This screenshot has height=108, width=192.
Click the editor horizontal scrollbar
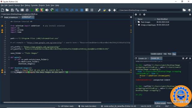pyautogui.click(x=52, y=102)
